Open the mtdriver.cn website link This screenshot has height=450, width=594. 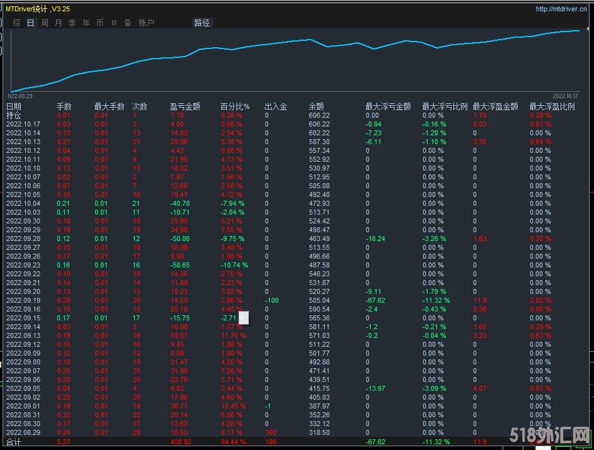tap(562, 9)
